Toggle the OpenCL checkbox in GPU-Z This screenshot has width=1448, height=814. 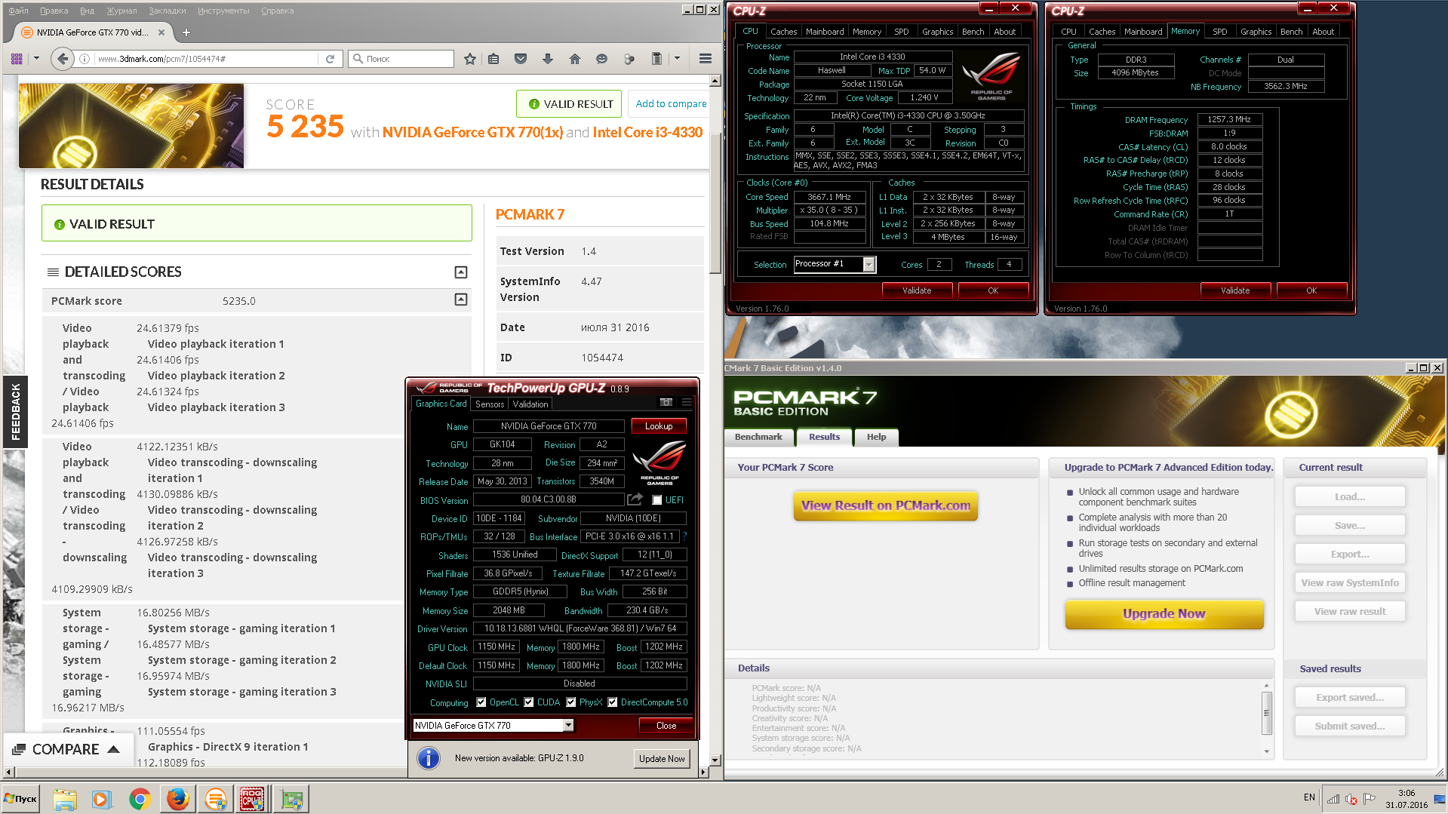(481, 702)
